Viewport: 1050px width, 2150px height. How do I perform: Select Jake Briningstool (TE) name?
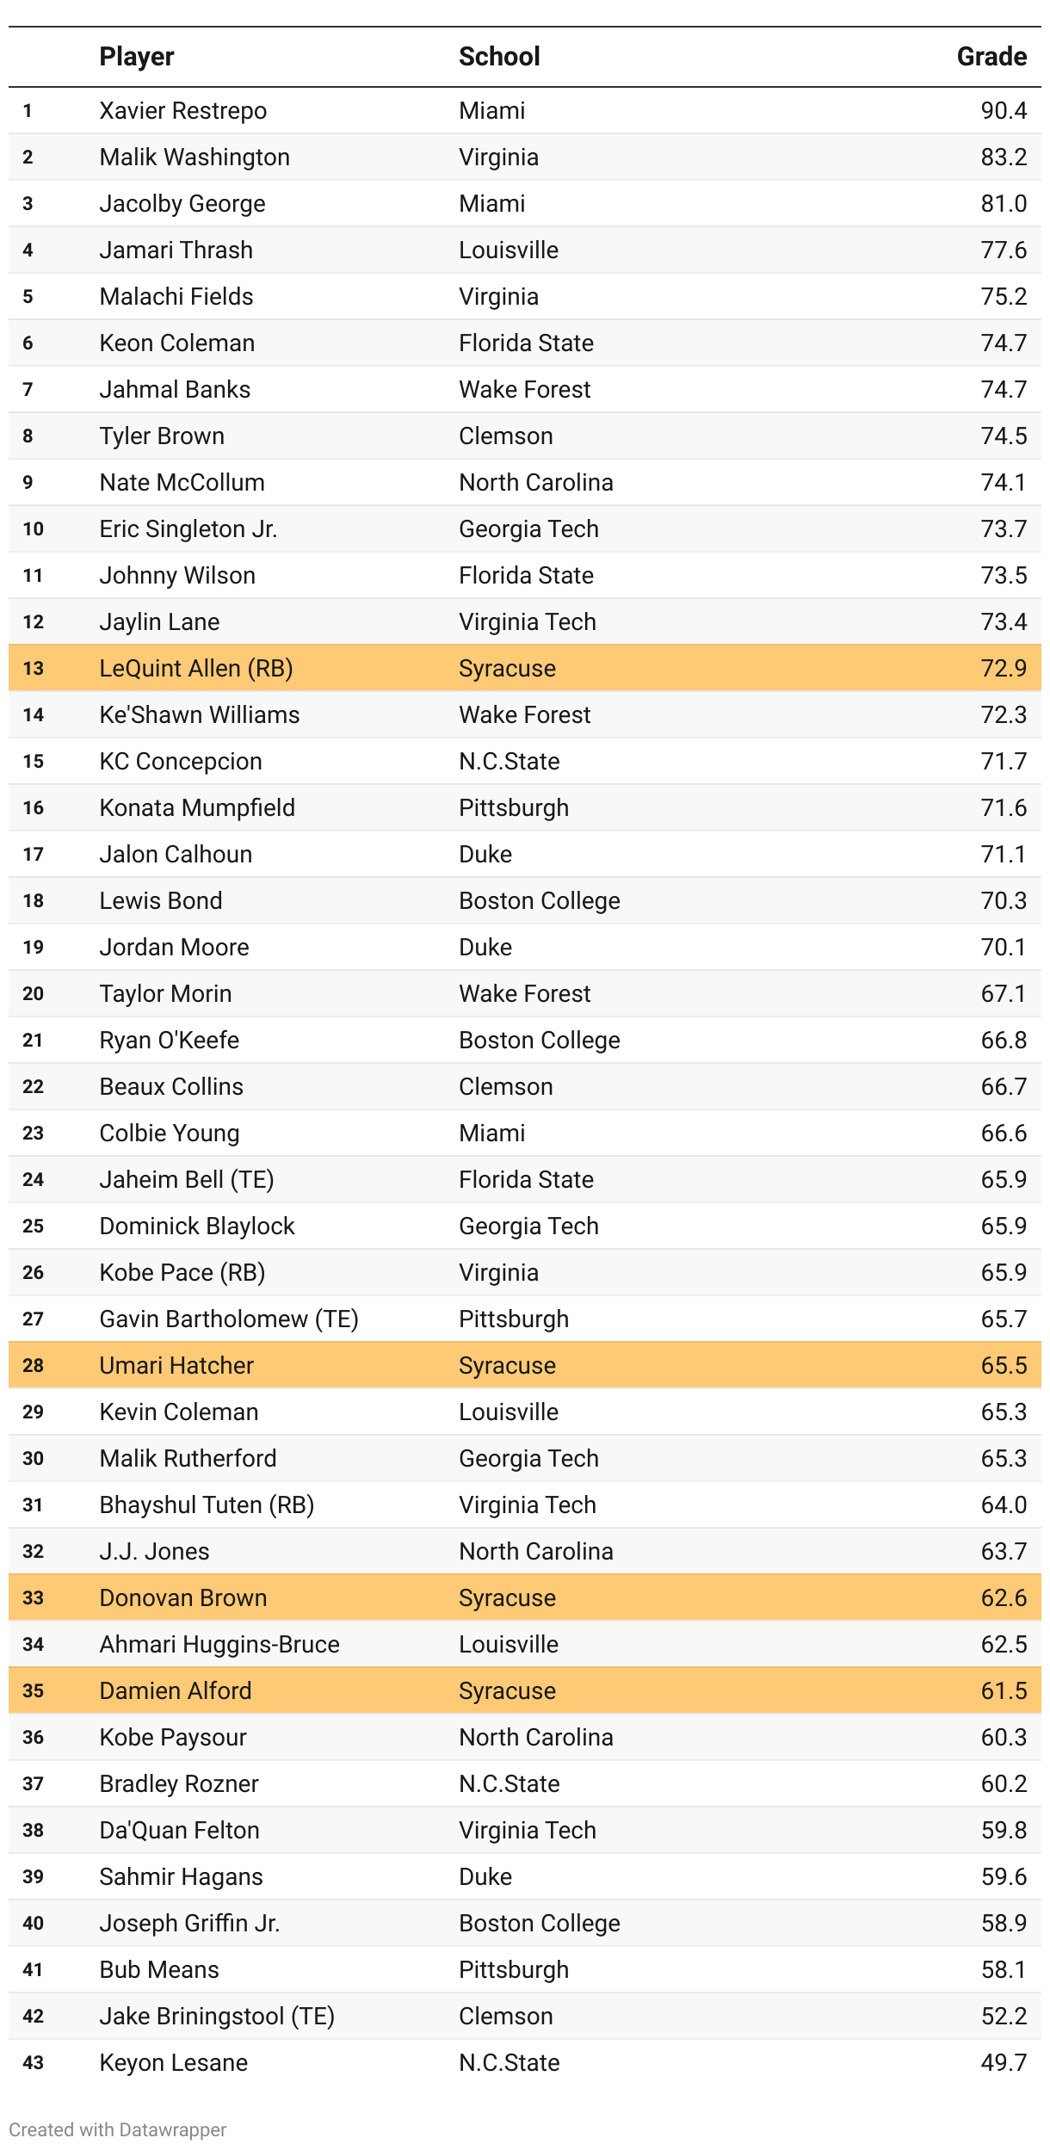[x=217, y=2016]
